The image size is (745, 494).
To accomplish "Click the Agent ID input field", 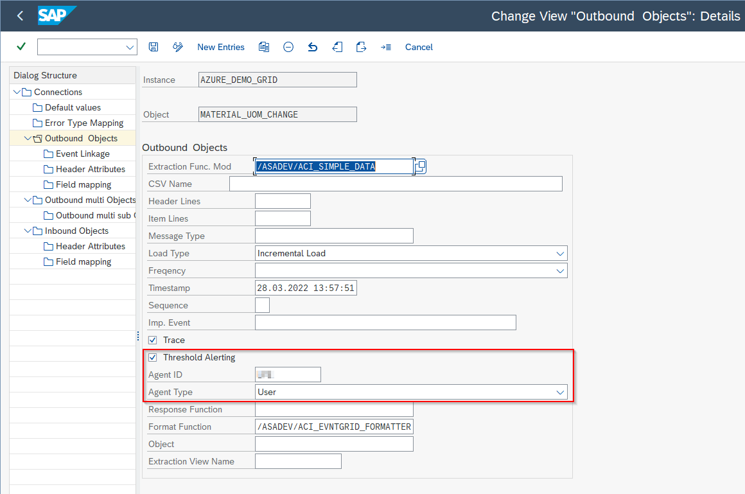I will (288, 375).
